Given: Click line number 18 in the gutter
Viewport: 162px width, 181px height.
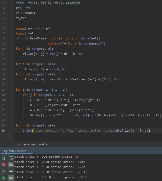Looking at the screenshot, I should [x=4, y=90].
